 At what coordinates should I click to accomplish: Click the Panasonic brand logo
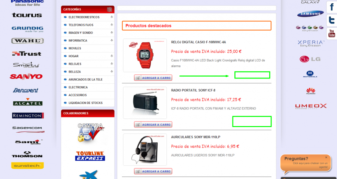(27, 3)
